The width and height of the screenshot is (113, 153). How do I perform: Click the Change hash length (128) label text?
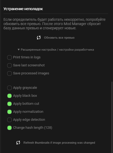[33, 128]
